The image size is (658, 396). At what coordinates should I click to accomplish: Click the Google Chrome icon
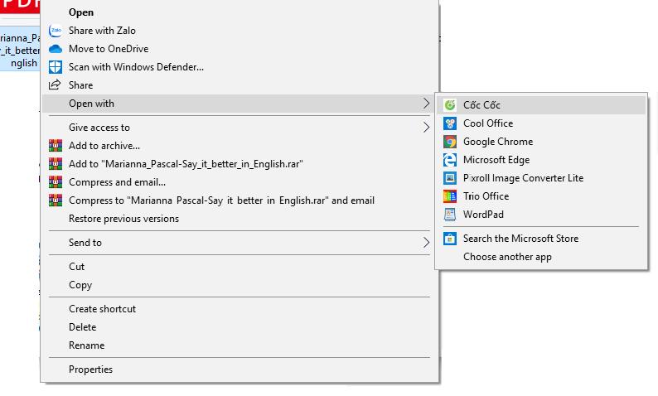pos(450,142)
